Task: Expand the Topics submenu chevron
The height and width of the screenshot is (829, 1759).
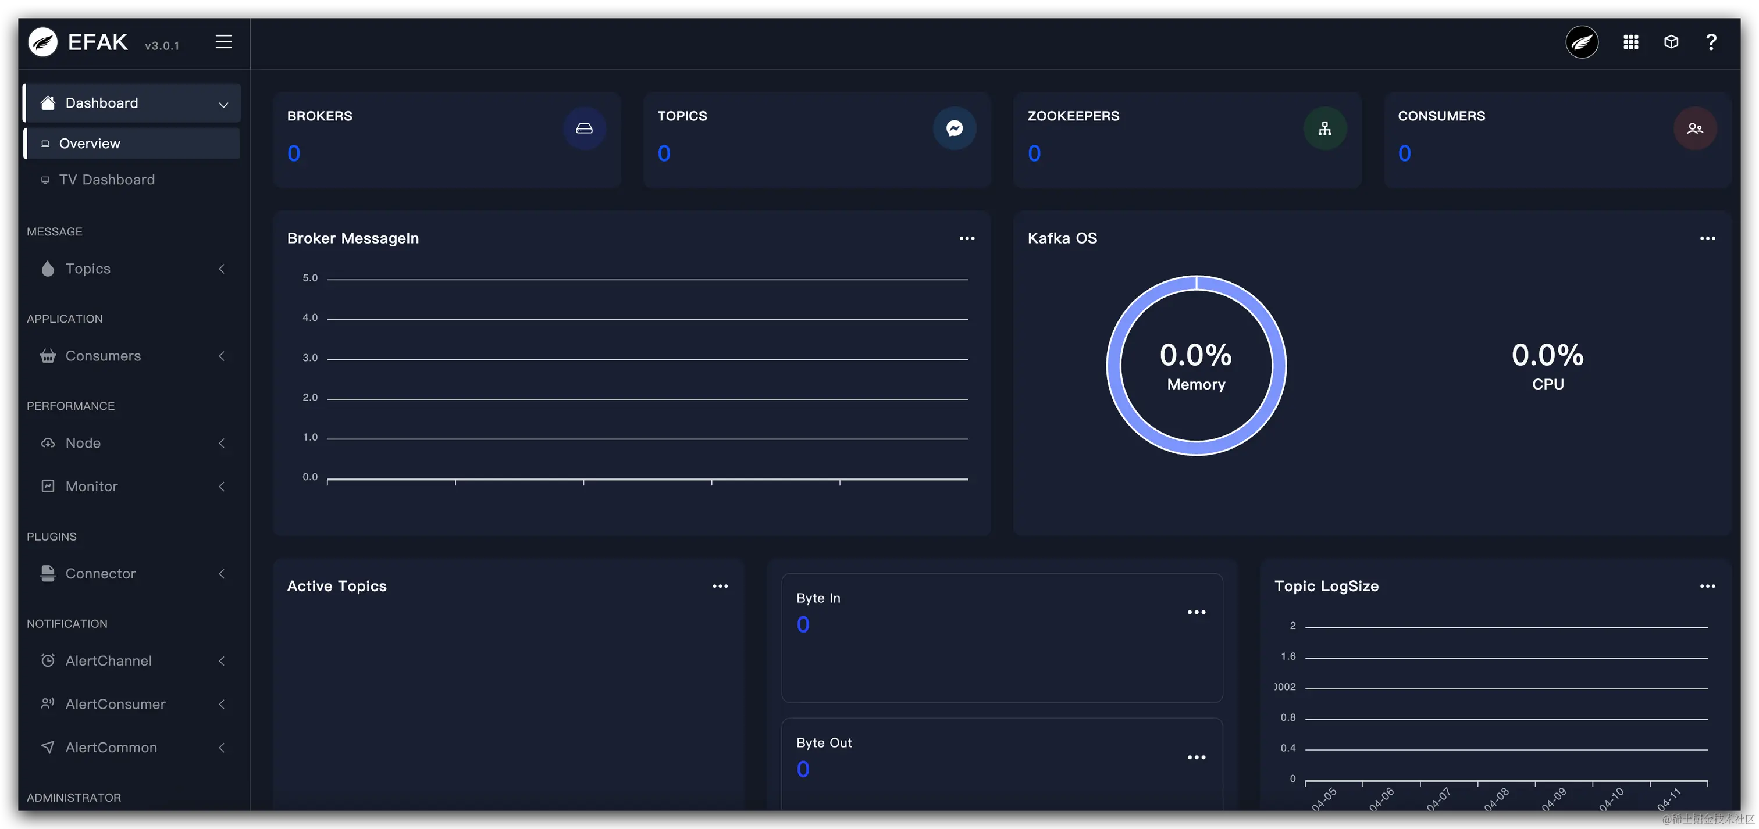Action: click(x=221, y=269)
